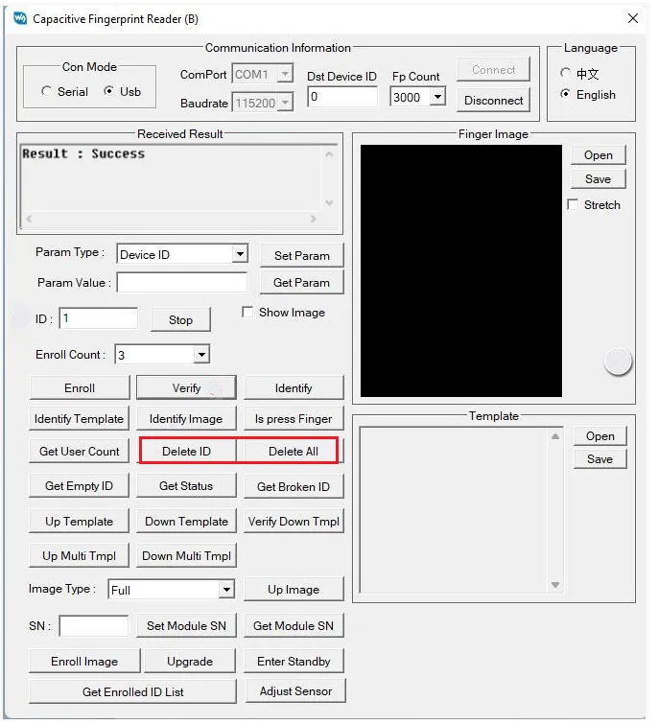Click the Disconnect button
The image size is (658, 724).
click(x=494, y=100)
